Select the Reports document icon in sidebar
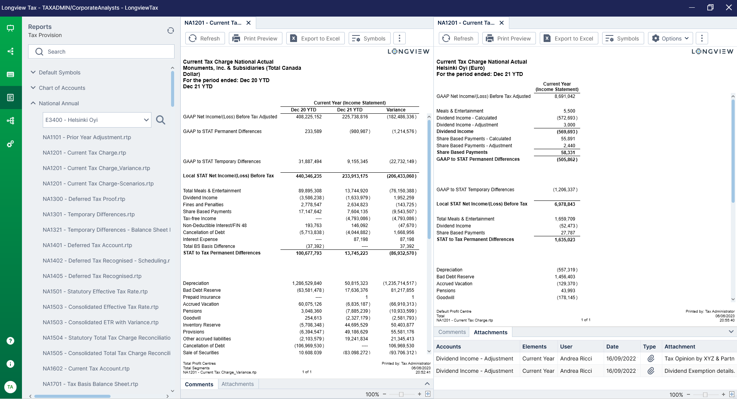This screenshot has height=399, width=737. click(x=10, y=98)
